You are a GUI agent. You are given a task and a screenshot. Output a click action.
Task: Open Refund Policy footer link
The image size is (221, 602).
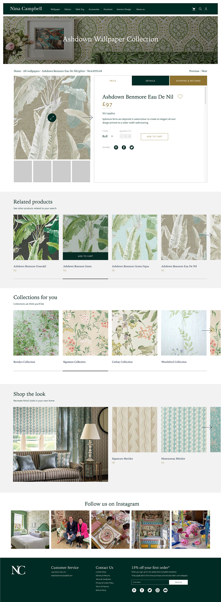pyautogui.click(x=101, y=590)
